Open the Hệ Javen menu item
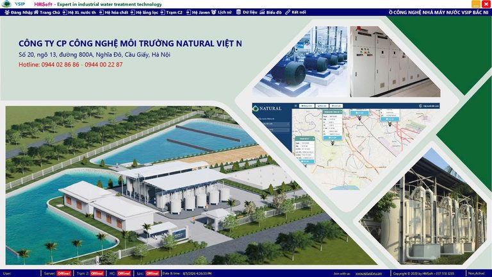The image size is (492, 277). click(198, 12)
